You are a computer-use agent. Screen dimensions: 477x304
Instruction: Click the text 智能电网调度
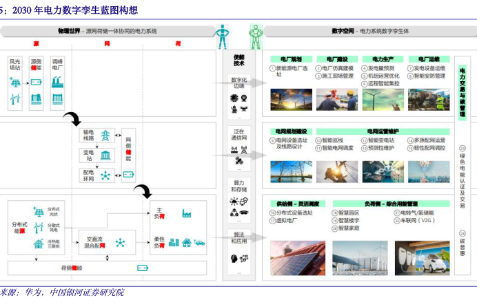(x=338, y=148)
